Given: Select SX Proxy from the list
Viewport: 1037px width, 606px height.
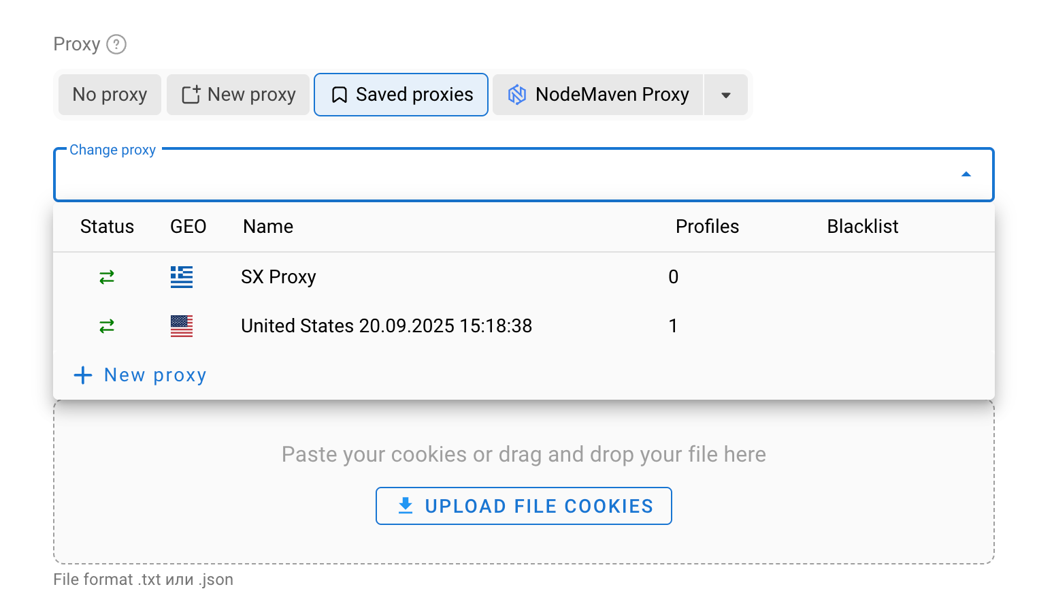Looking at the screenshot, I should click(278, 277).
